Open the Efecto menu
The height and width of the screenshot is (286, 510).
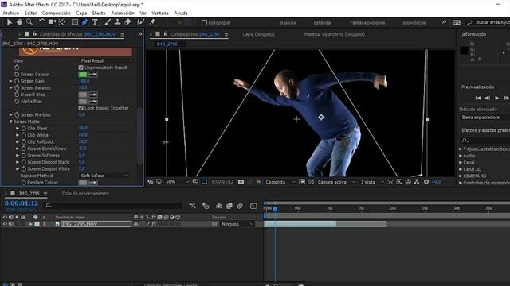pos(99,13)
